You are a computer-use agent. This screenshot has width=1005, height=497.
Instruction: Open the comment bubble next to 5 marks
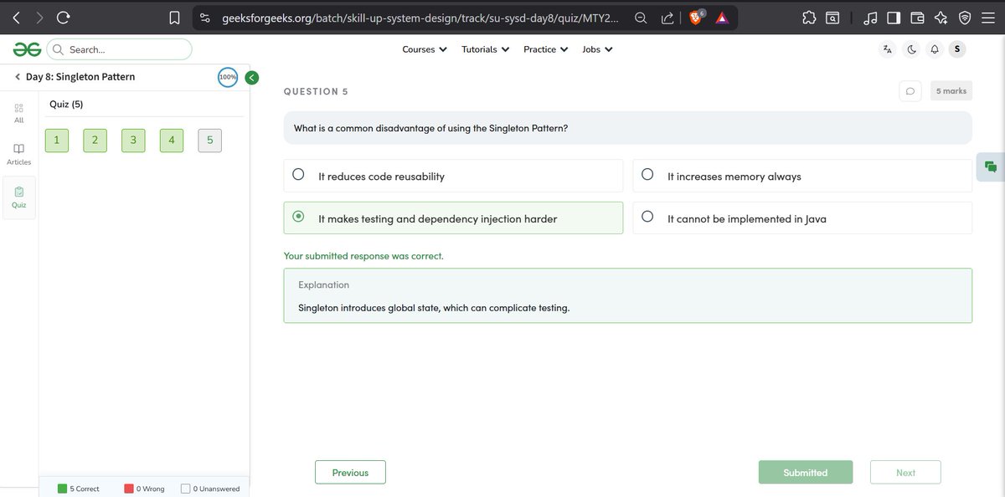[x=910, y=90]
